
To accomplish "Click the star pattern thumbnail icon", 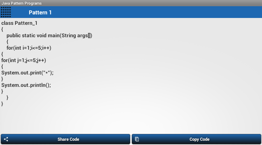I will point(6,12).
